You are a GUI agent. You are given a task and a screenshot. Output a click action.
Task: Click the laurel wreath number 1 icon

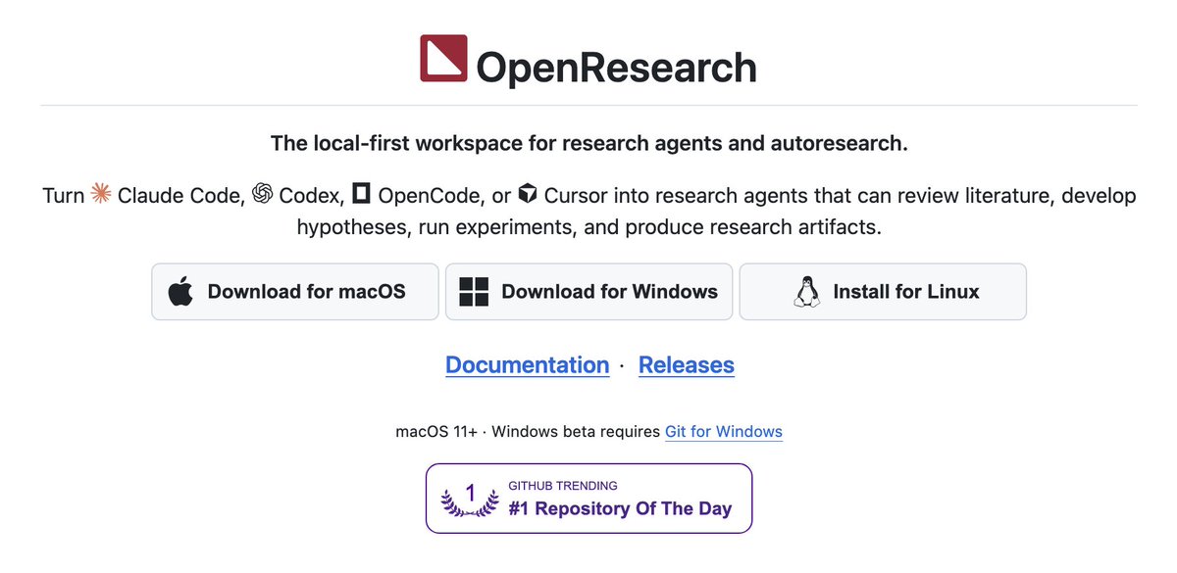469,499
